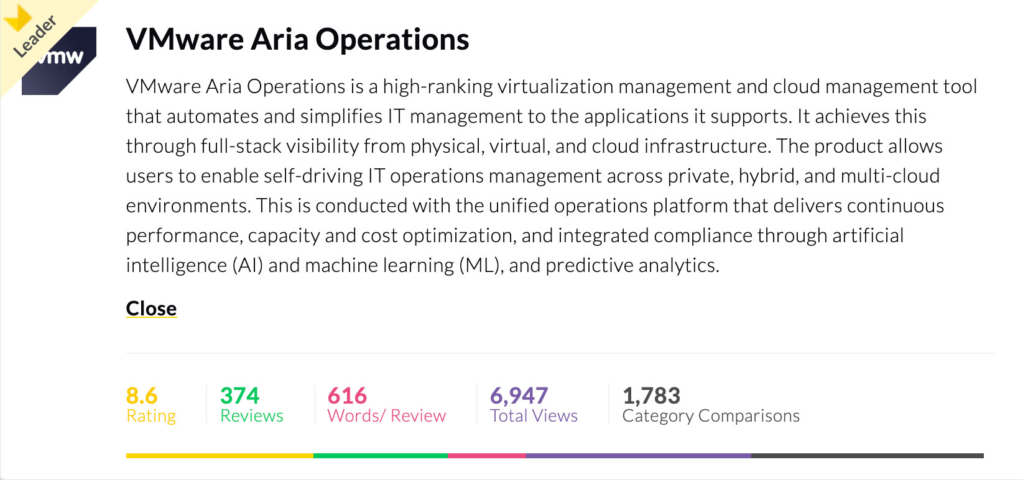Select the 374 reviews count
Screen dimensions: 1023x480
point(239,396)
